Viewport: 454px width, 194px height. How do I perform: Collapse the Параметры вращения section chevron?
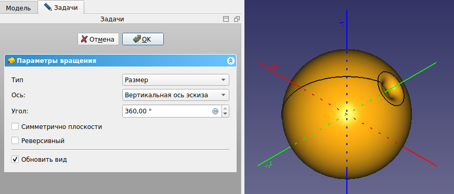[230, 61]
